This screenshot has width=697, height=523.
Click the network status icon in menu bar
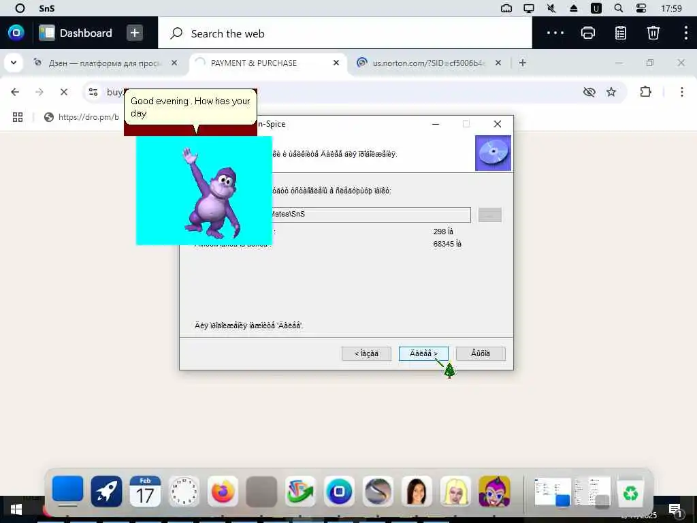tap(506, 8)
